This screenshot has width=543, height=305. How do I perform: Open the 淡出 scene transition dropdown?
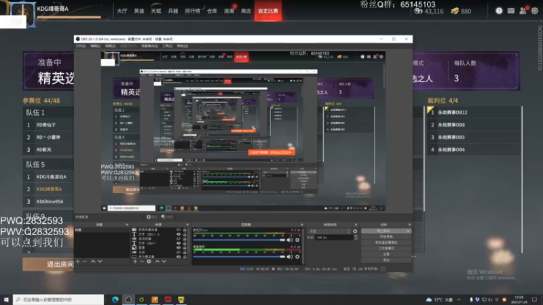[329, 231]
